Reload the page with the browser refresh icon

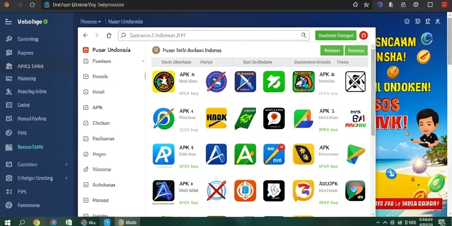tap(33, 5)
